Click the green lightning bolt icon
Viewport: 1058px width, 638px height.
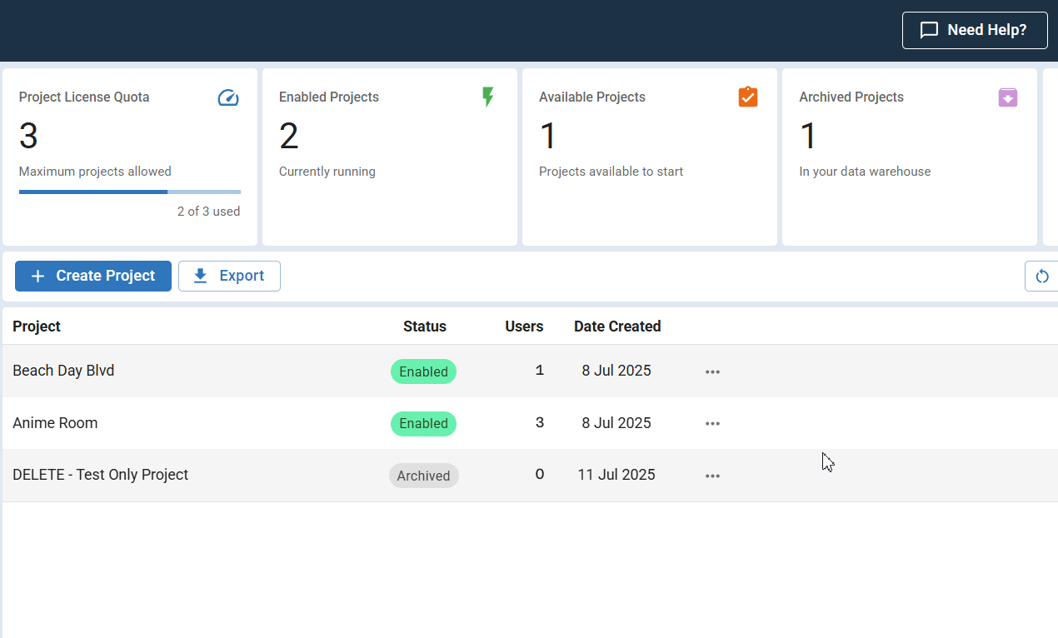pyautogui.click(x=488, y=97)
